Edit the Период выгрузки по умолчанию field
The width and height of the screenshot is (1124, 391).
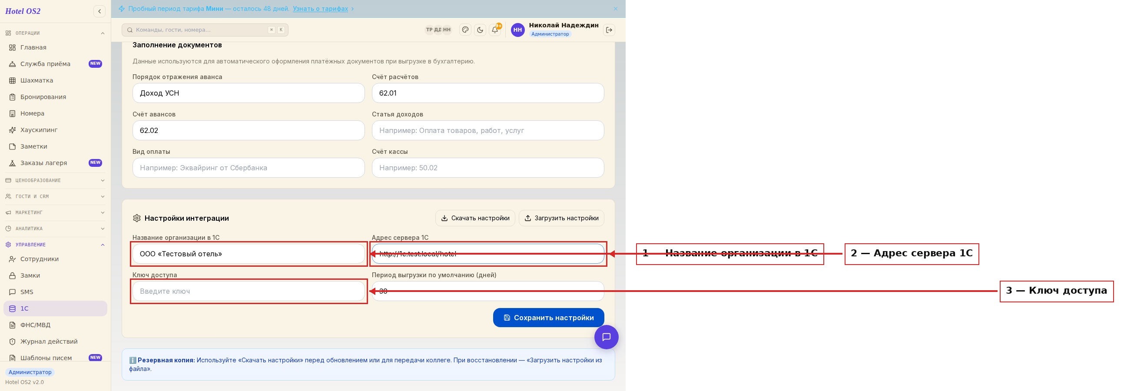[487, 292]
